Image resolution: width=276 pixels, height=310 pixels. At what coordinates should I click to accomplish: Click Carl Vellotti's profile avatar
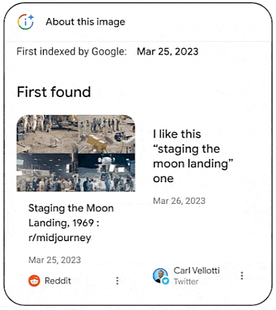pyautogui.click(x=160, y=275)
